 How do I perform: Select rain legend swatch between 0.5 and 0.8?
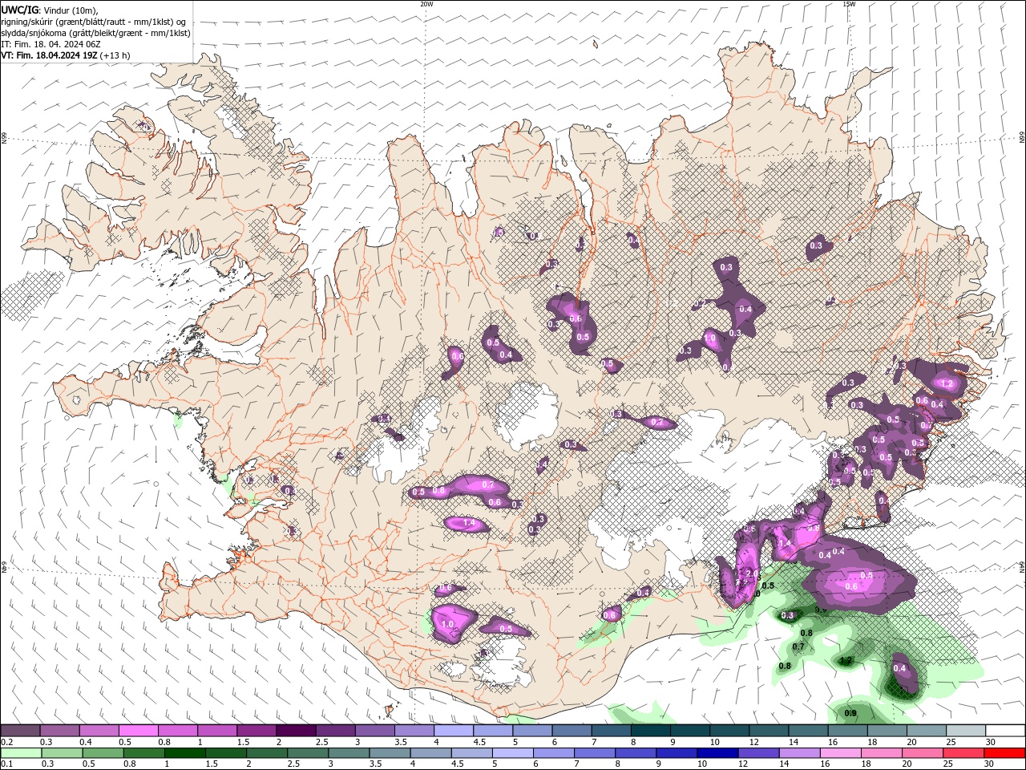[x=103, y=753]
